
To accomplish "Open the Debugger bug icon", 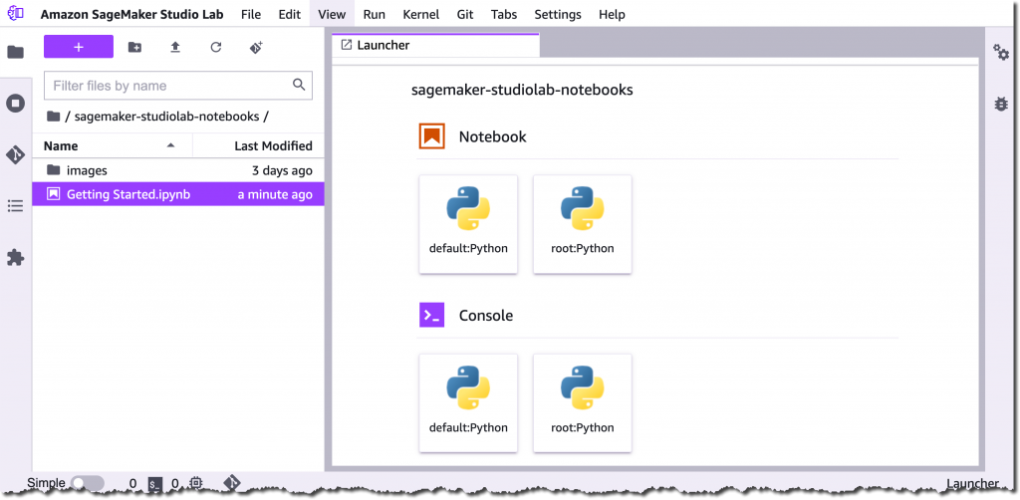I will coord(1001,104).
